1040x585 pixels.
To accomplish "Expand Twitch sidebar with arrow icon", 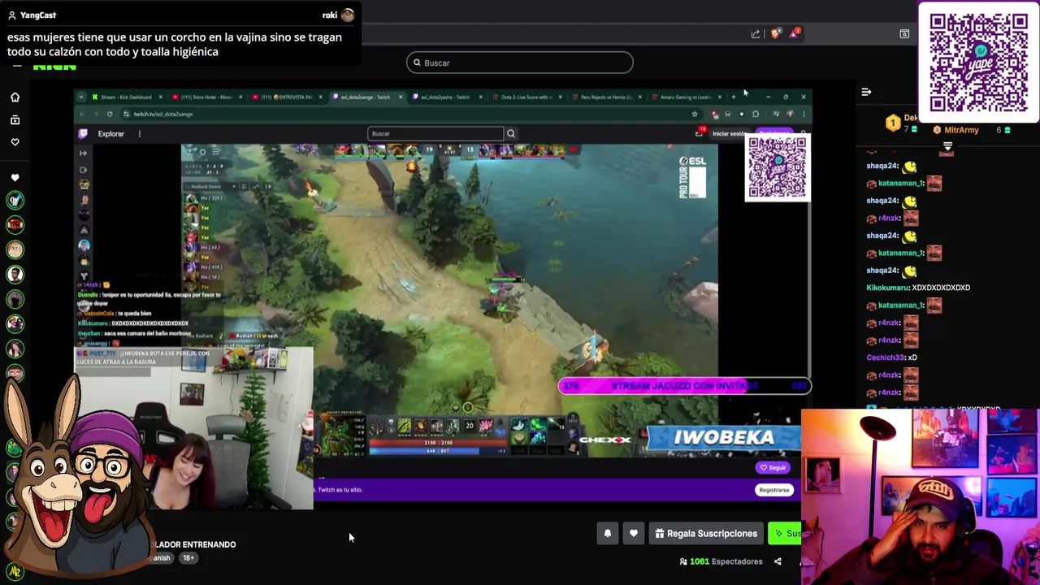I will (83, 153).
